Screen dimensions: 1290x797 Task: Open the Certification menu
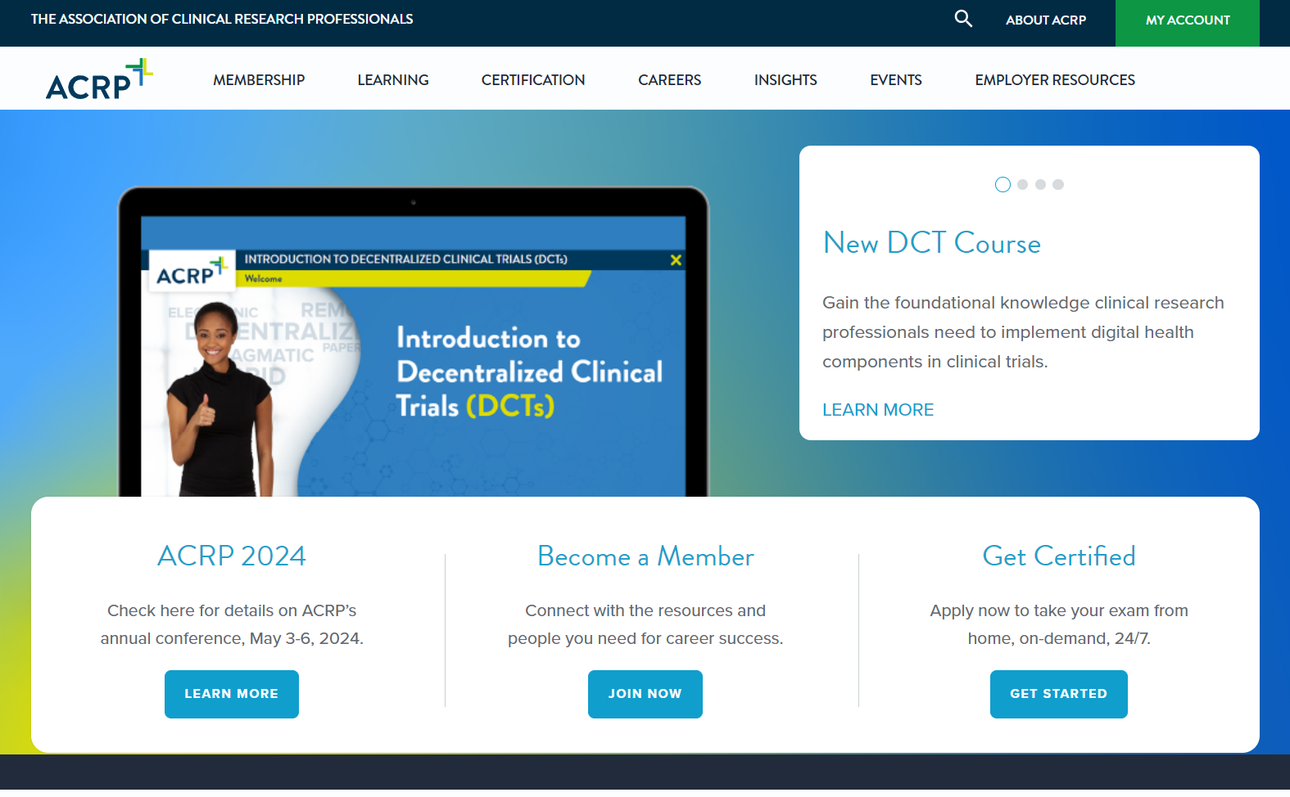(x=533, y=80)
